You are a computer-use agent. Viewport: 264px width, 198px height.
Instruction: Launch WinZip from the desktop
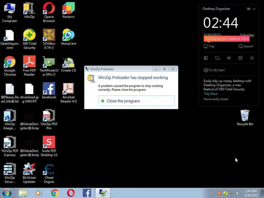click(x=29, y=10)
